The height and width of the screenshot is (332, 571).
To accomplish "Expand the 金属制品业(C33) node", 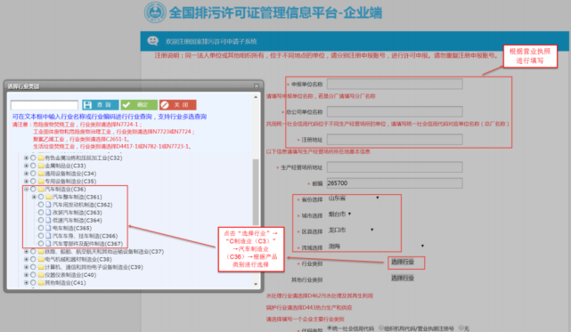I will [x=26, y=166].
